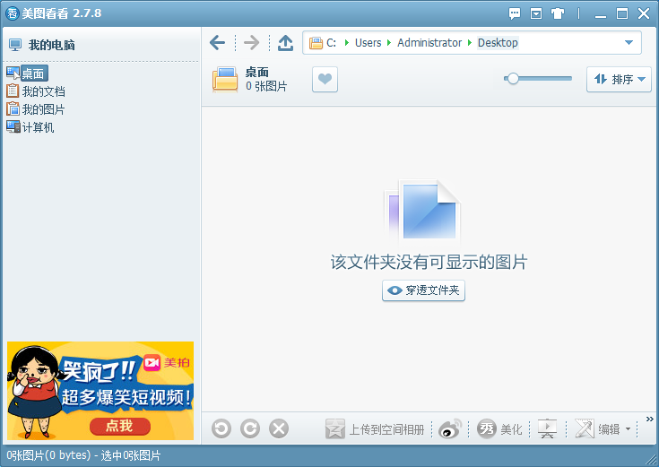Maximize the 美图看看 window
This screenshot has width=659, height=467.
coord(622,13)
